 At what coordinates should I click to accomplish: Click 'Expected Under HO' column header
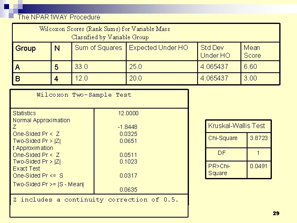click(x=158, y=47)
